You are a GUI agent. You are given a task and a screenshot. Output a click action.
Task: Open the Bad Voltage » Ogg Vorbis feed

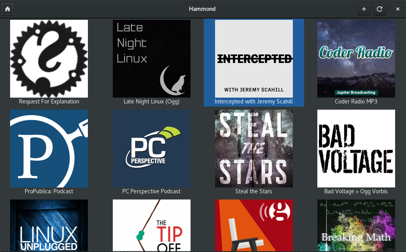[356, 149]
